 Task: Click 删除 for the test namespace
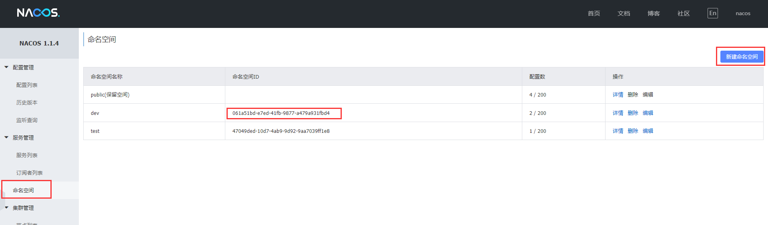pos(633,131)
